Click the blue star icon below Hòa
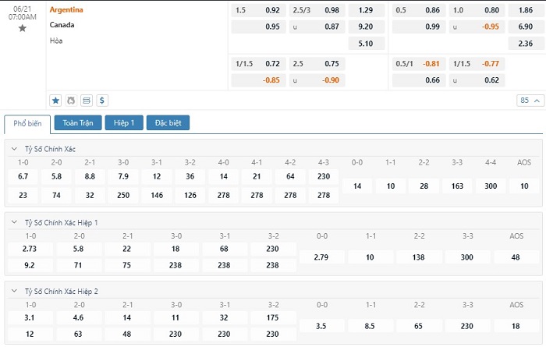 pos(55,101)
